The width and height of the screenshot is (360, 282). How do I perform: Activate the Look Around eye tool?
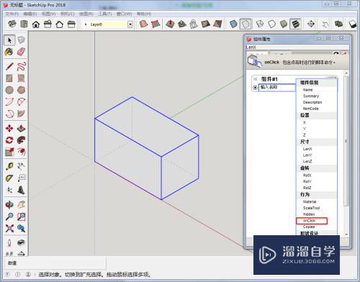(21, 242)
